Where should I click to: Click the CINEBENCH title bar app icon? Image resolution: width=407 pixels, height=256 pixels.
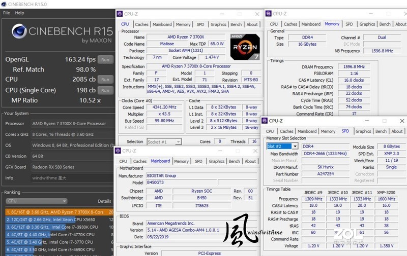coord(4,4)
